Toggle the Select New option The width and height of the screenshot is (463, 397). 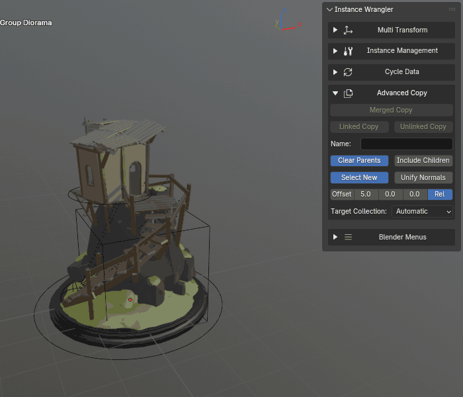359,177
